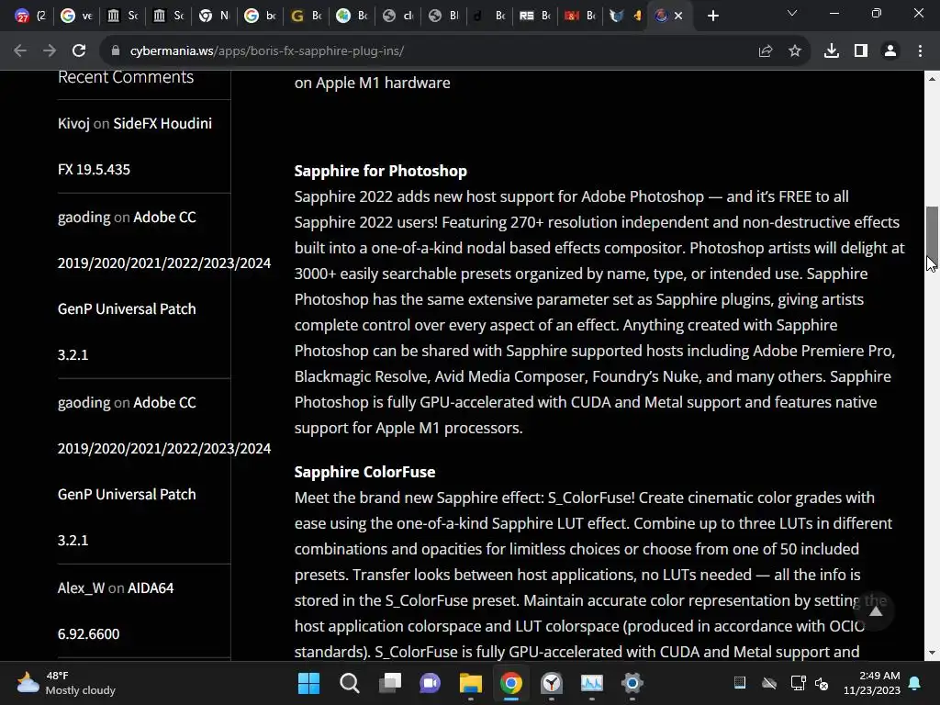This screenshot has height=705, width=940.
Task: Open Windows Start menu
Action: pos(308,683)
